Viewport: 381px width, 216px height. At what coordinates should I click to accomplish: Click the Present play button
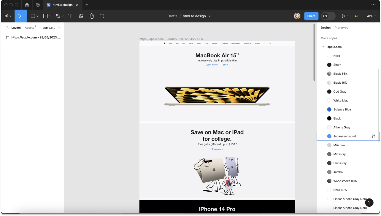[x=343, y=16]
